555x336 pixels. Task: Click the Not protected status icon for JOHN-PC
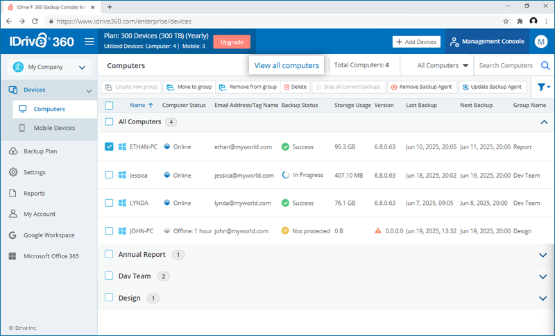coord(285,231)
